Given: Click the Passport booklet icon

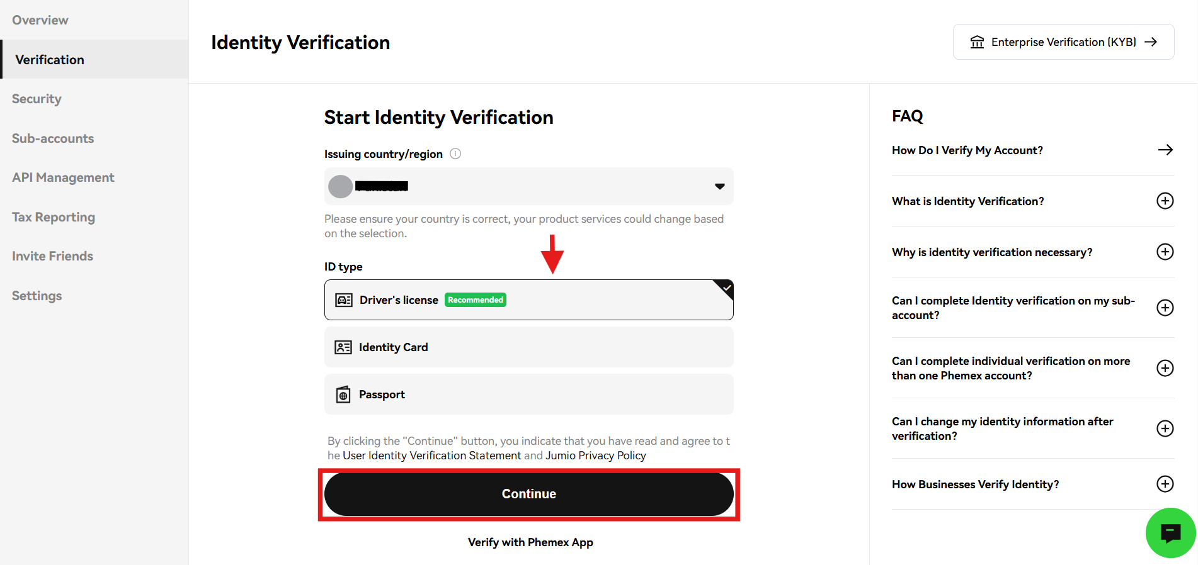Looking at the screenshot, I should tap(343, 394).
